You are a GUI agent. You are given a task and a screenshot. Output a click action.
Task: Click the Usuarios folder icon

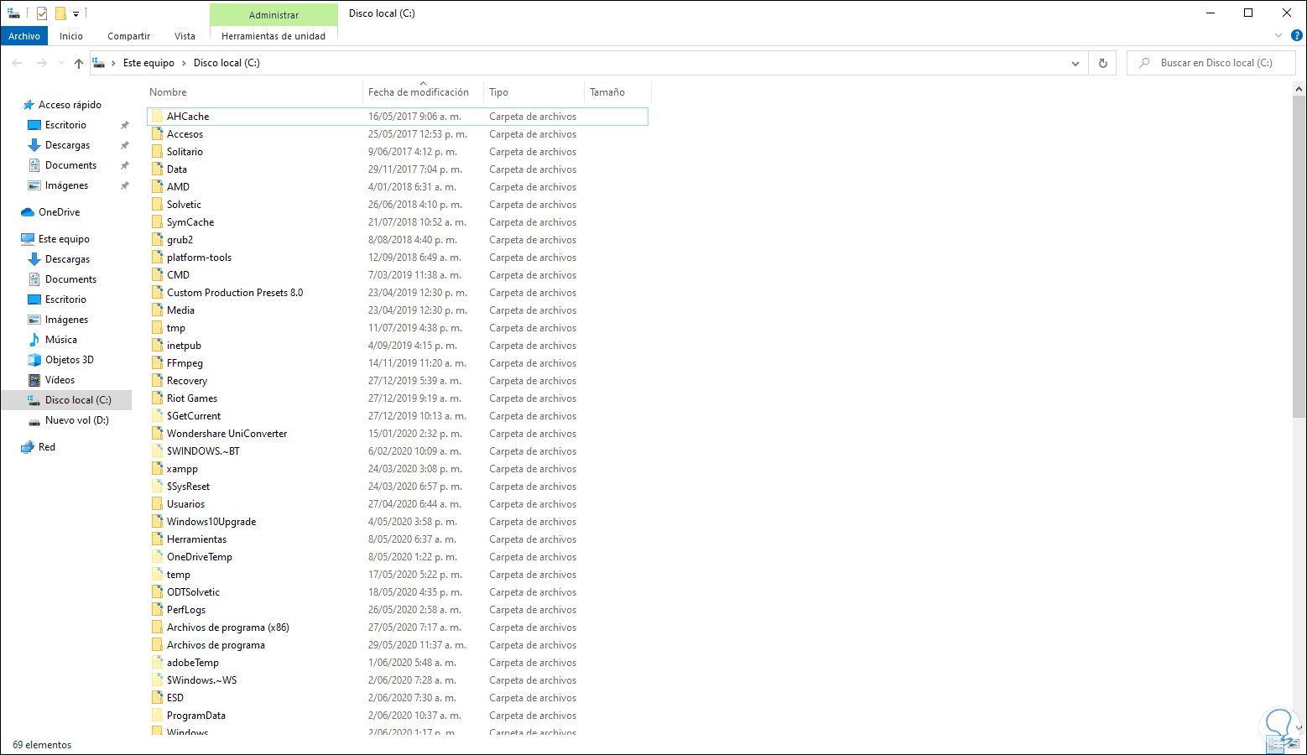click(157, 504)
